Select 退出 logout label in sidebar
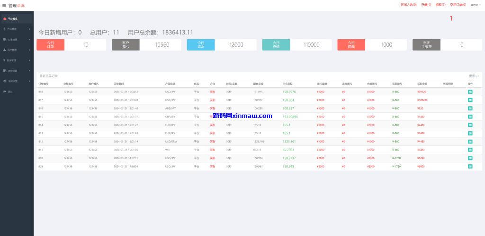The image size is (485, 236). tap(10, 92)
